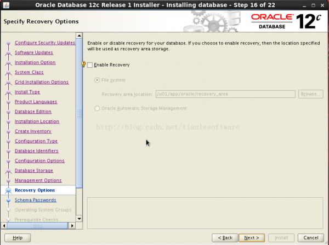Click the Recovery area location text field
Screen dimensions: 329x245
click(225, 94)
